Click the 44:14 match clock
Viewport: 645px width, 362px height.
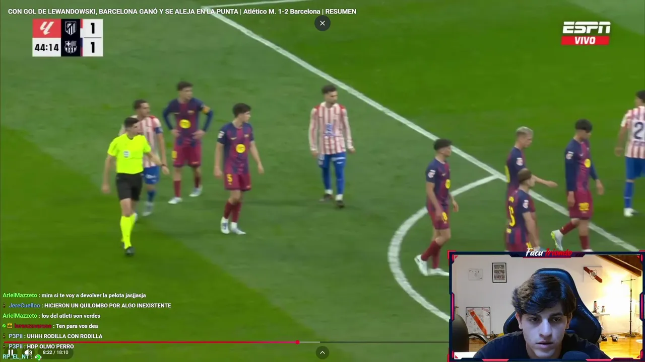[x=46, y=48]
